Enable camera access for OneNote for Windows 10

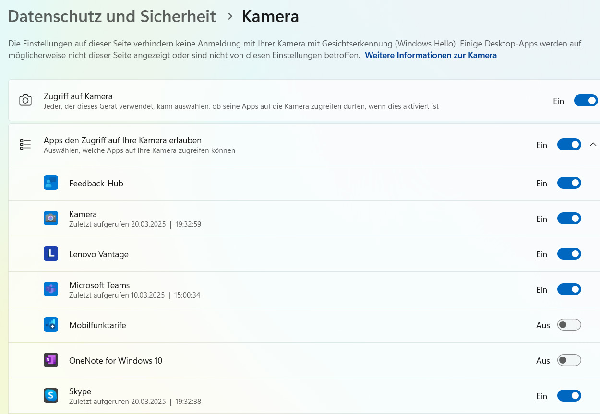(569, 360)
